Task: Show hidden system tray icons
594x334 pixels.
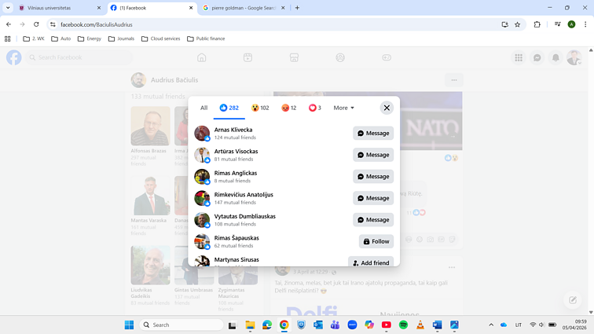Action: coord(491,325)
